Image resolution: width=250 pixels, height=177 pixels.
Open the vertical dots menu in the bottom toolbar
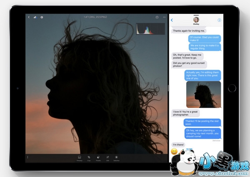[27, 157]
